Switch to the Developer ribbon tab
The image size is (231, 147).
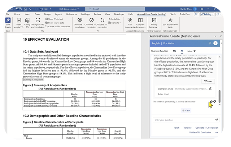point(119,14)
